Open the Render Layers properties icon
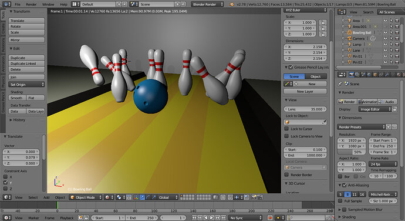This screenshot has width=405, height=221. pos(357,75)
